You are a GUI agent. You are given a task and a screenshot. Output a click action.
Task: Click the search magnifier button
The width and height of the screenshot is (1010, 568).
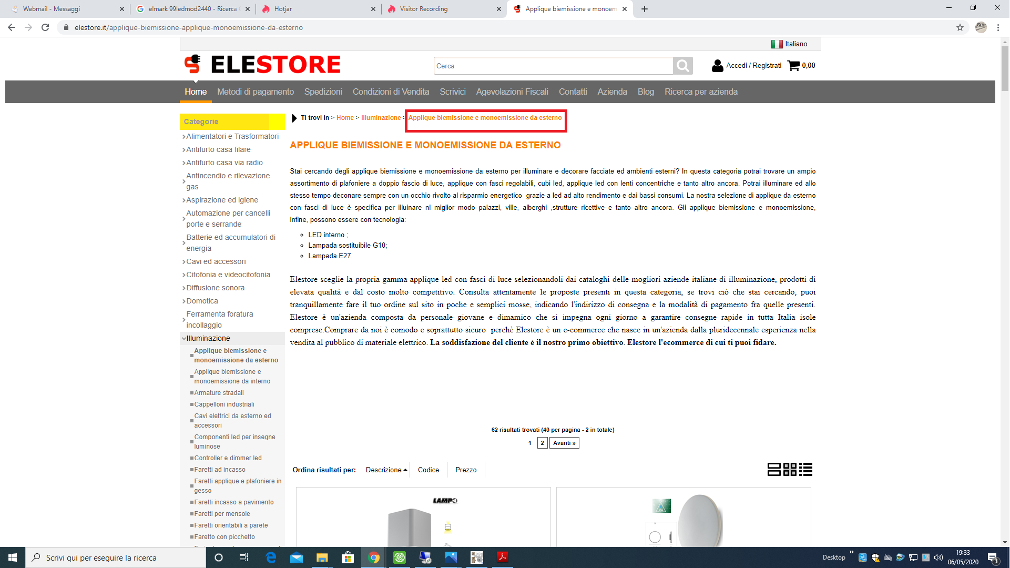[682, 66]
